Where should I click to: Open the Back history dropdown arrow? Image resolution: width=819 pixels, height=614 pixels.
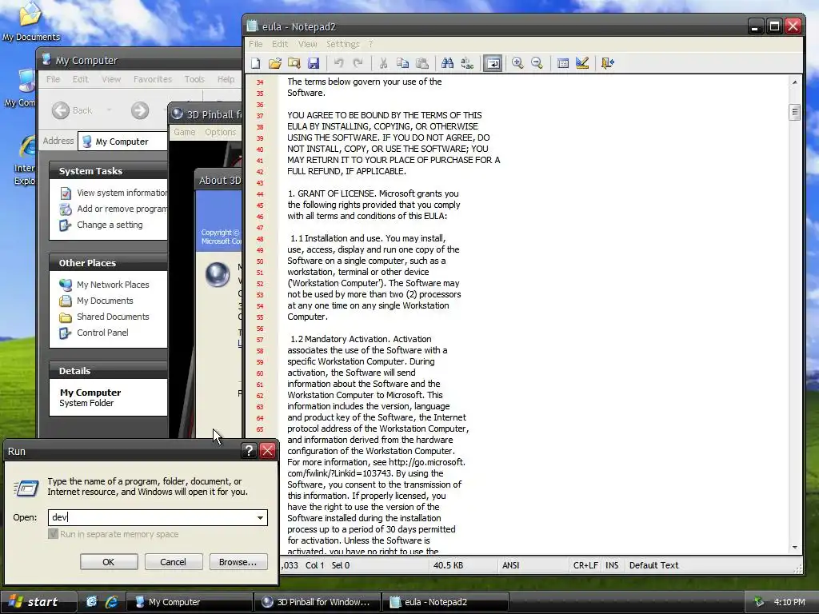109,110
